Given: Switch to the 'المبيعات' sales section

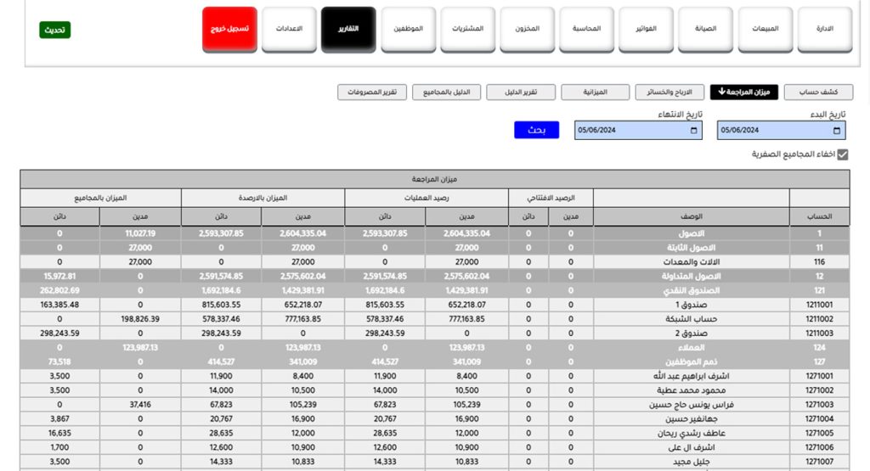Looking at the screenshot, I should click(765, 29).
